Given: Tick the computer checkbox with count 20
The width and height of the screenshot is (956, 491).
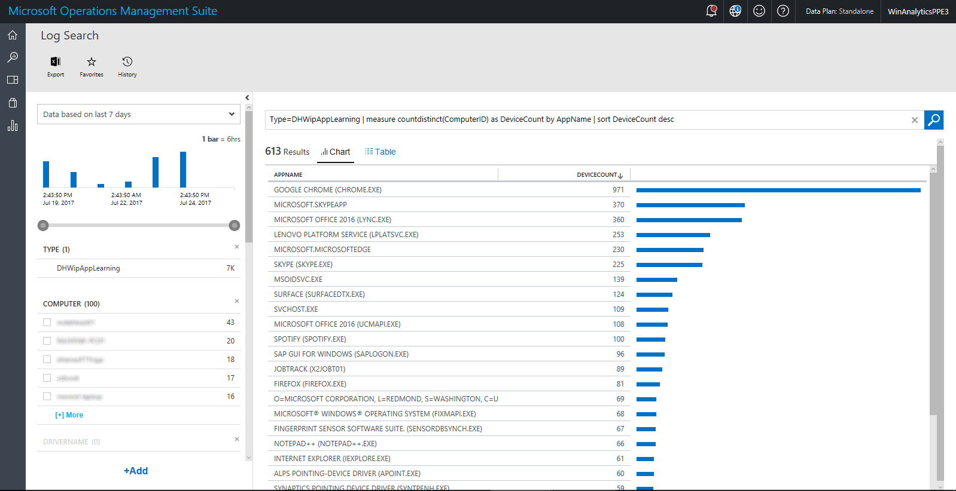Looking at the screenshot, I should tap(47, 341).
